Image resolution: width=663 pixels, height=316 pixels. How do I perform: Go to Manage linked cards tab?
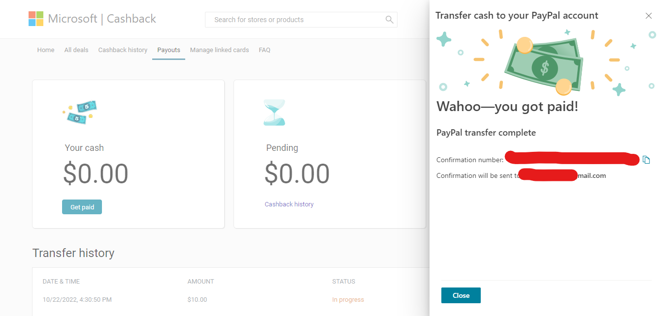click(x=219, y=50)
